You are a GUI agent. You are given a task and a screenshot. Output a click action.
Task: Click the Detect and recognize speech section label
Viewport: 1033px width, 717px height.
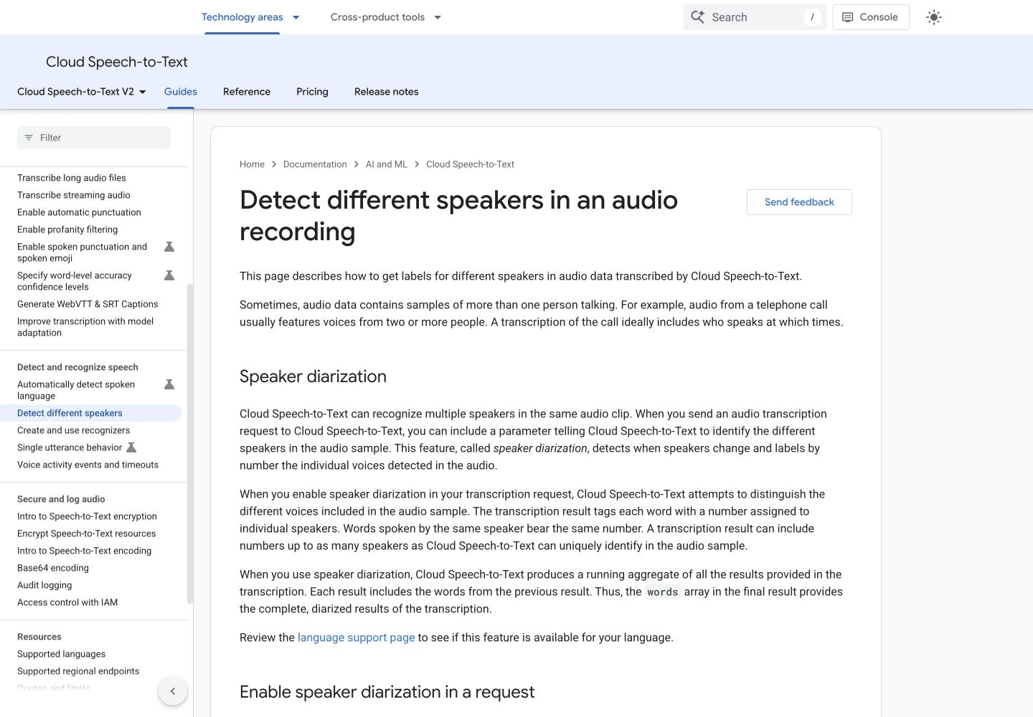point(77,367)
